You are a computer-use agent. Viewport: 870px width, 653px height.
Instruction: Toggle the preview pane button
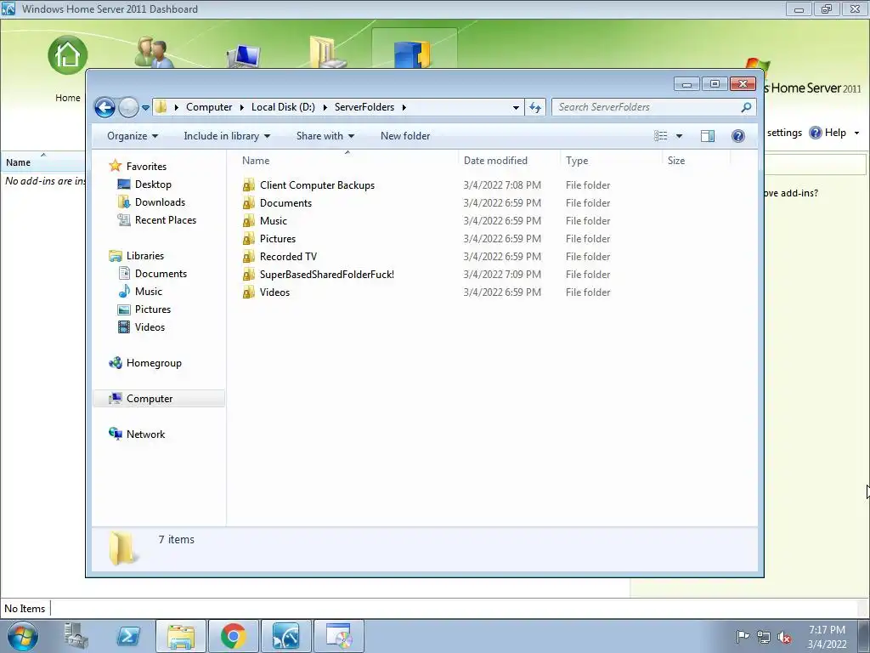click(x=708, y=136)
